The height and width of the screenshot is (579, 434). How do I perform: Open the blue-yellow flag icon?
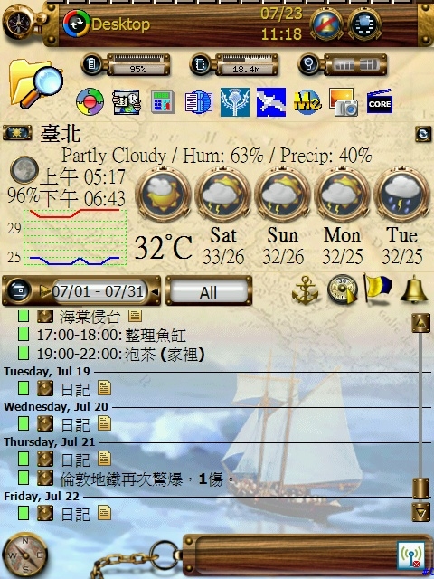tap(377, 289)
